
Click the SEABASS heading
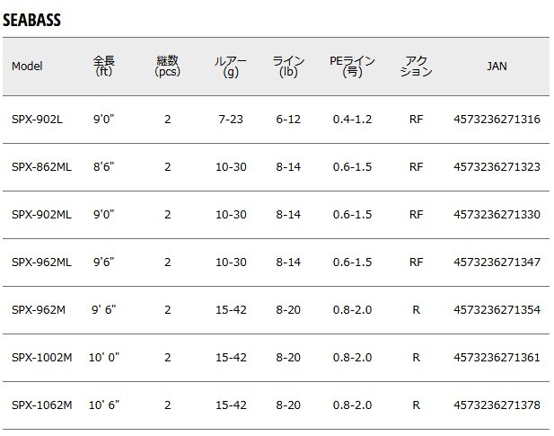[x=31, y=20]
